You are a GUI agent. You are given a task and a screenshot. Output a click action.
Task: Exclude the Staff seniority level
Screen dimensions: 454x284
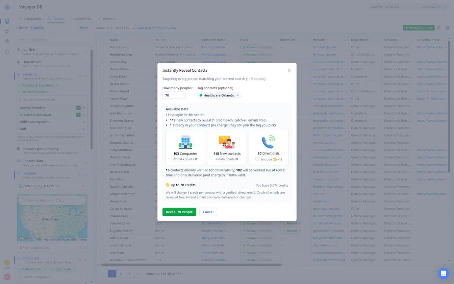pyautogui.click(x=83, y=129)
